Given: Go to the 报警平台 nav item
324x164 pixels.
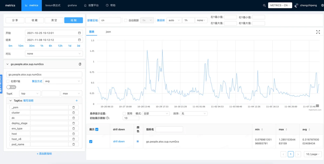Looking at the screenshot, I should click(x=91, y=5).
